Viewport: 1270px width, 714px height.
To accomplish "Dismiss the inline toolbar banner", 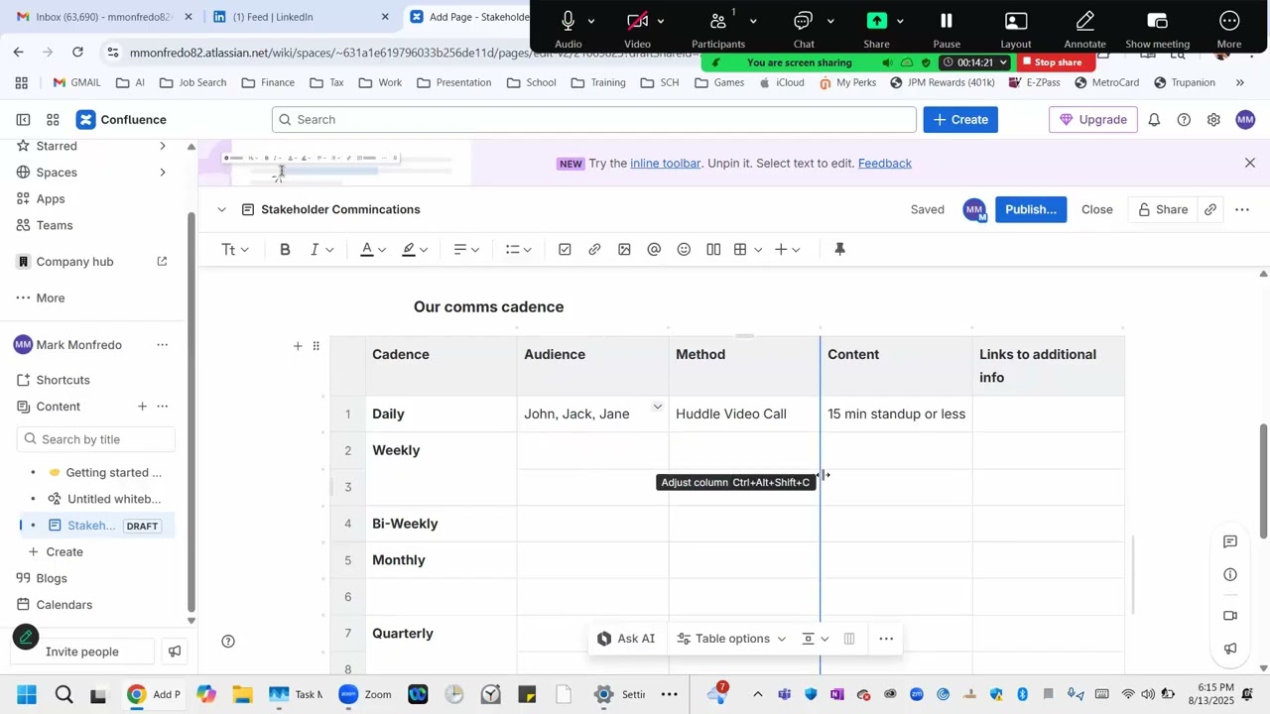I will (1250, 163).
